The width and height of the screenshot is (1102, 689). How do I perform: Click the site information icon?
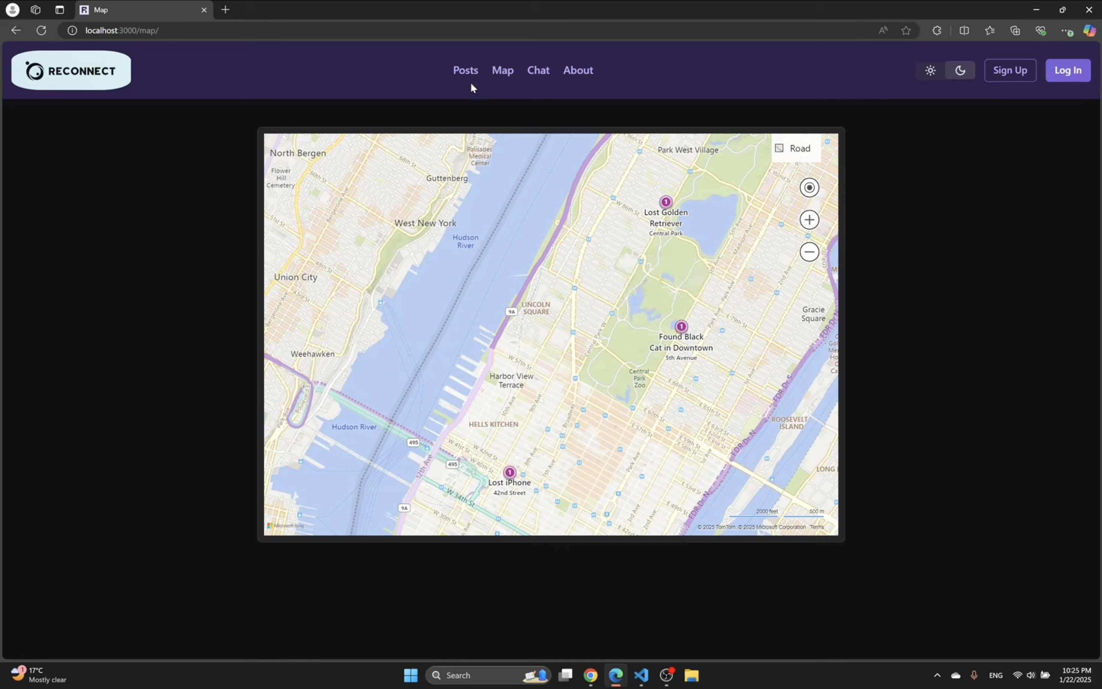click(72, 30)
